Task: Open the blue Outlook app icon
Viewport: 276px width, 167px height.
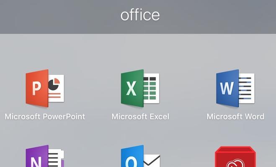Action: click(x=140, y=156)
